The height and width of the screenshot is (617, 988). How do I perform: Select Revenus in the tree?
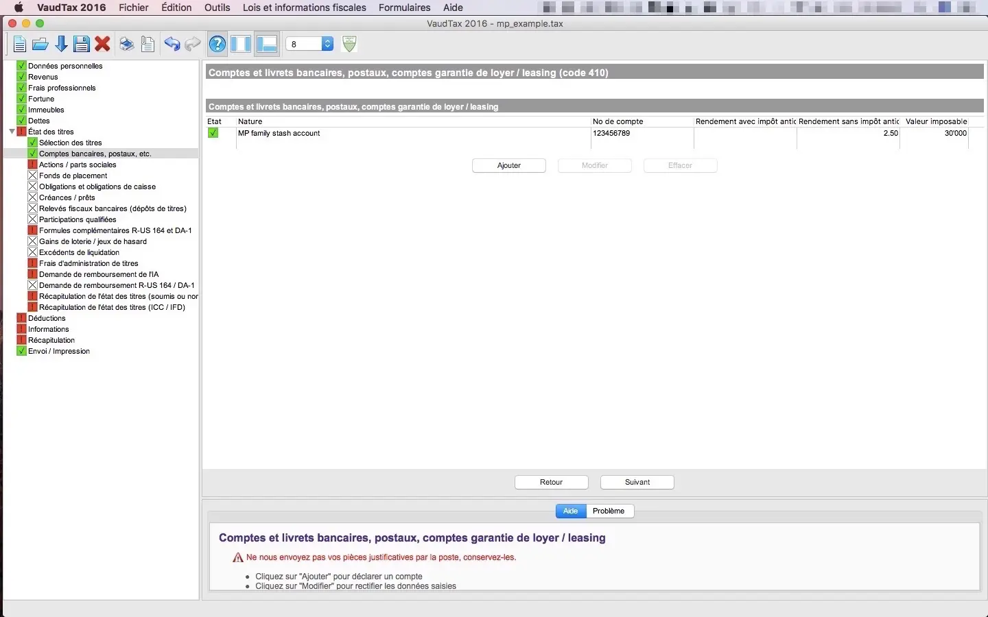click(43, 77)
